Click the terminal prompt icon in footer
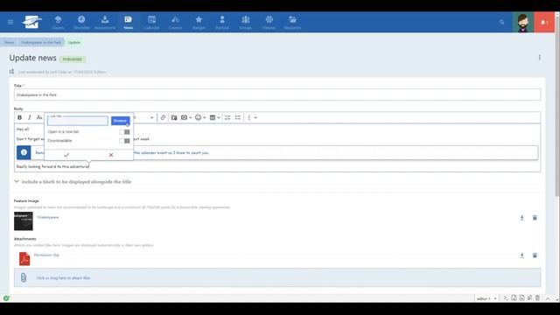This screenshot has width=560, height=315. [x=506, y=298]
